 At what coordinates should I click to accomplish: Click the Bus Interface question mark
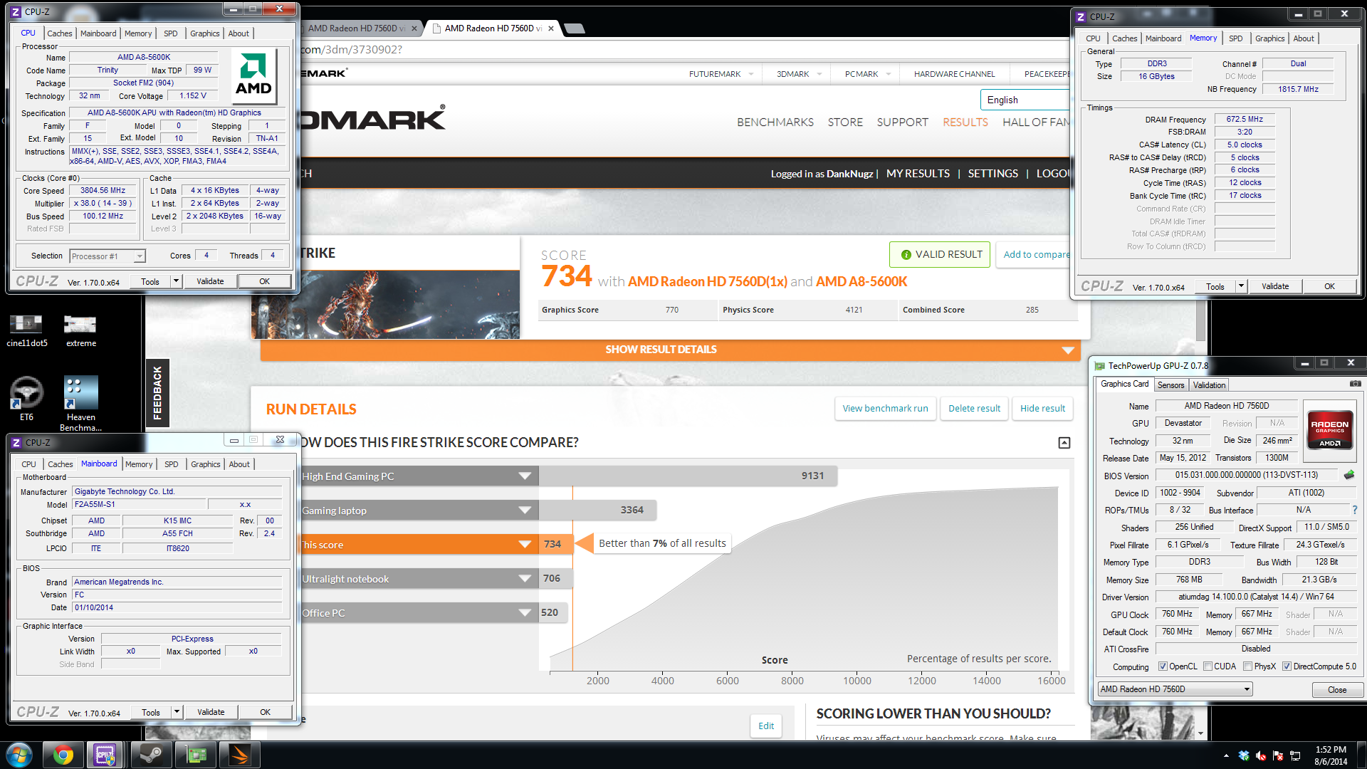[x=1354, y=510]
